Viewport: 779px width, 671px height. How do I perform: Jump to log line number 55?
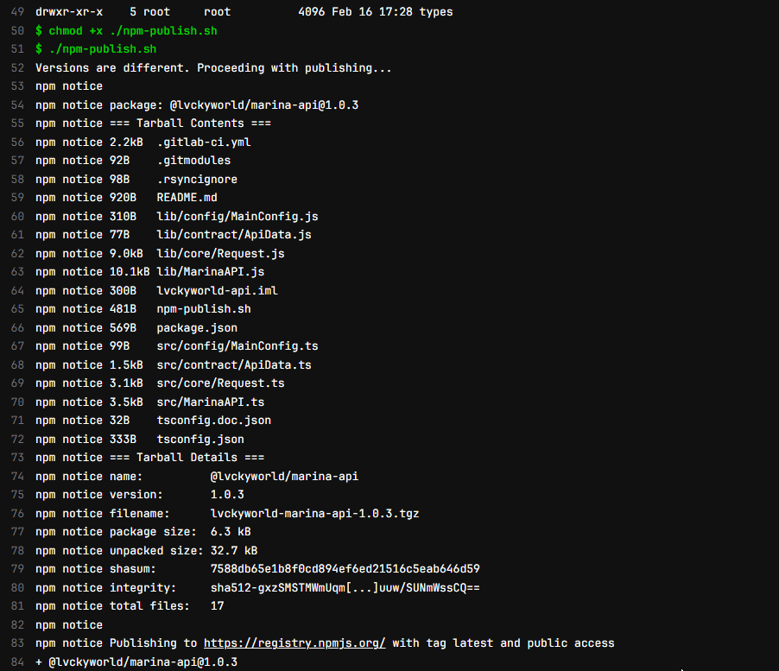click(x=18, y=123)
